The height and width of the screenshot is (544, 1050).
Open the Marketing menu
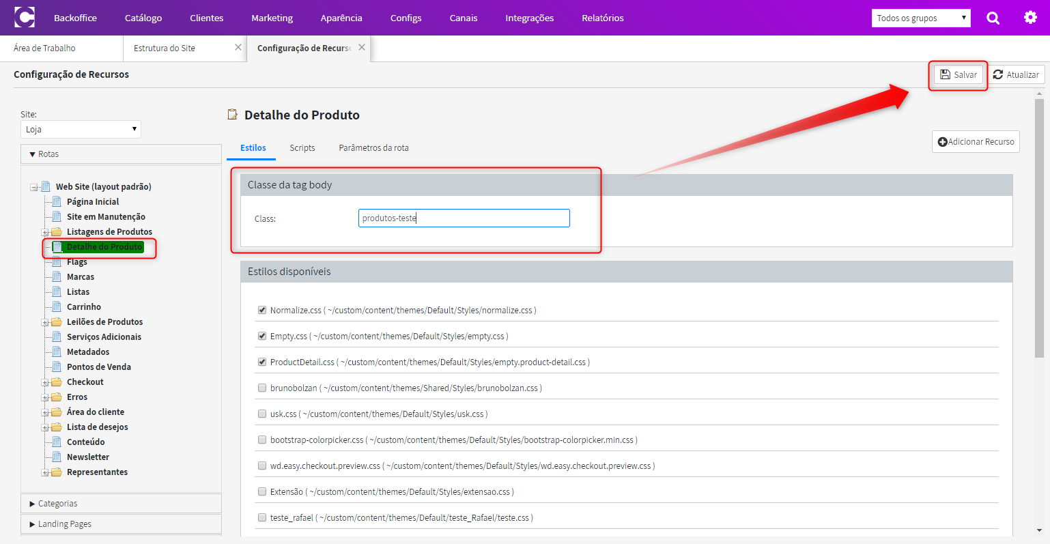pyautogui.click(x=272, y=18)
